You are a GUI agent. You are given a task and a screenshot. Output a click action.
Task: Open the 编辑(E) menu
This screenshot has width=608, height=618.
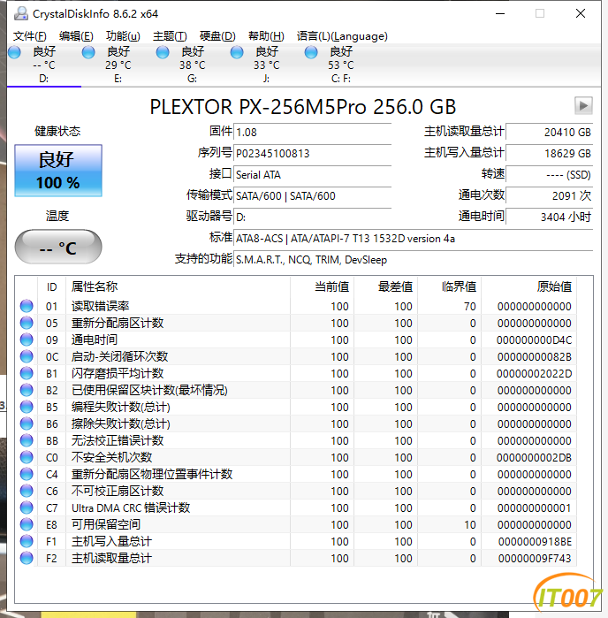coord(76,36)
